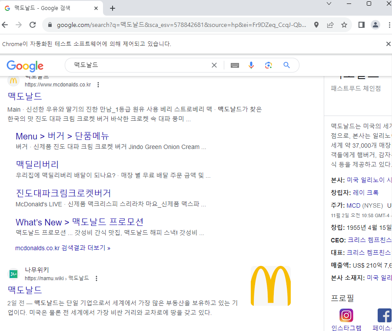This screenshot has height=331, width=392.
Task: Open three-dot options for the 맥도날드 result
Action: [x=98, y=85]
